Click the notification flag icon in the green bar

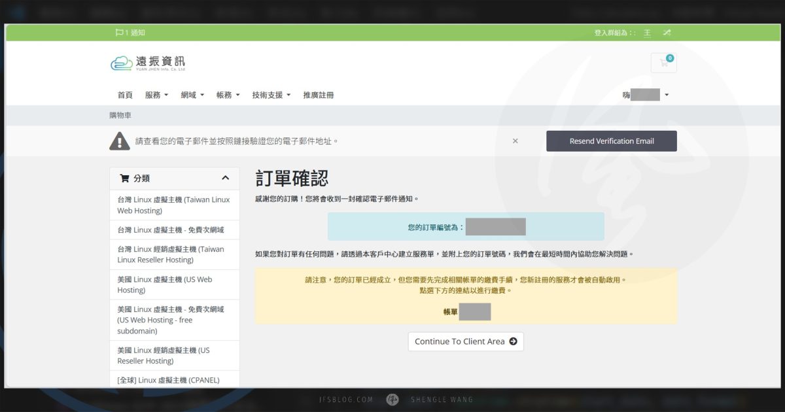118,31
